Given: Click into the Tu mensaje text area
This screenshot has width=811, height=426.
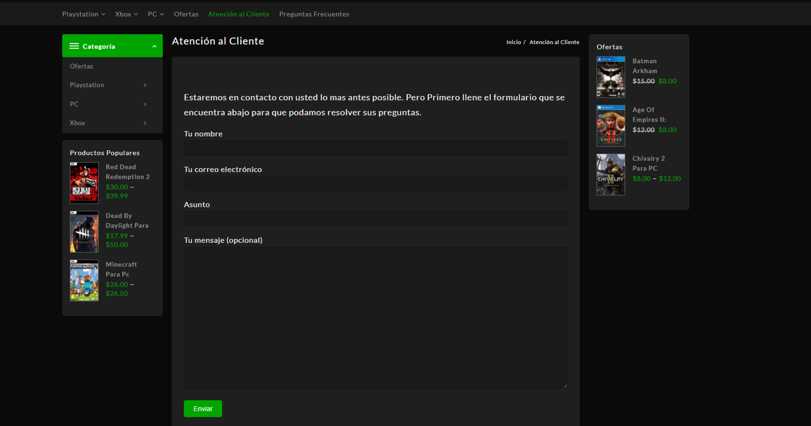Looking at the screenshot, I should (x=376, y=318).
